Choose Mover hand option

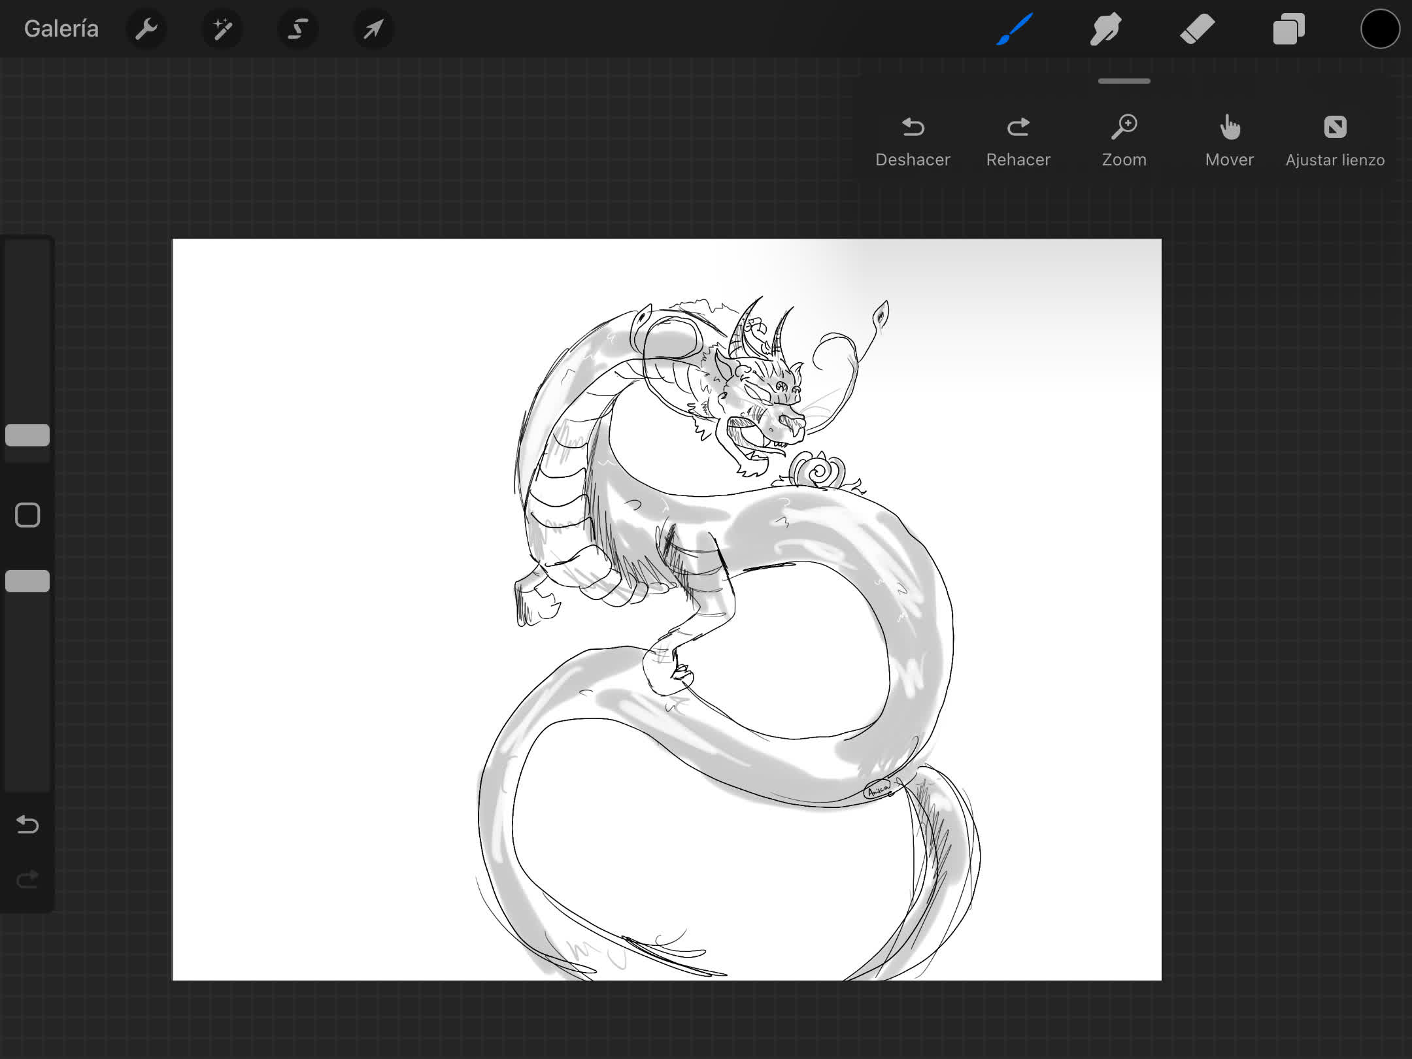coord(1230,141)
